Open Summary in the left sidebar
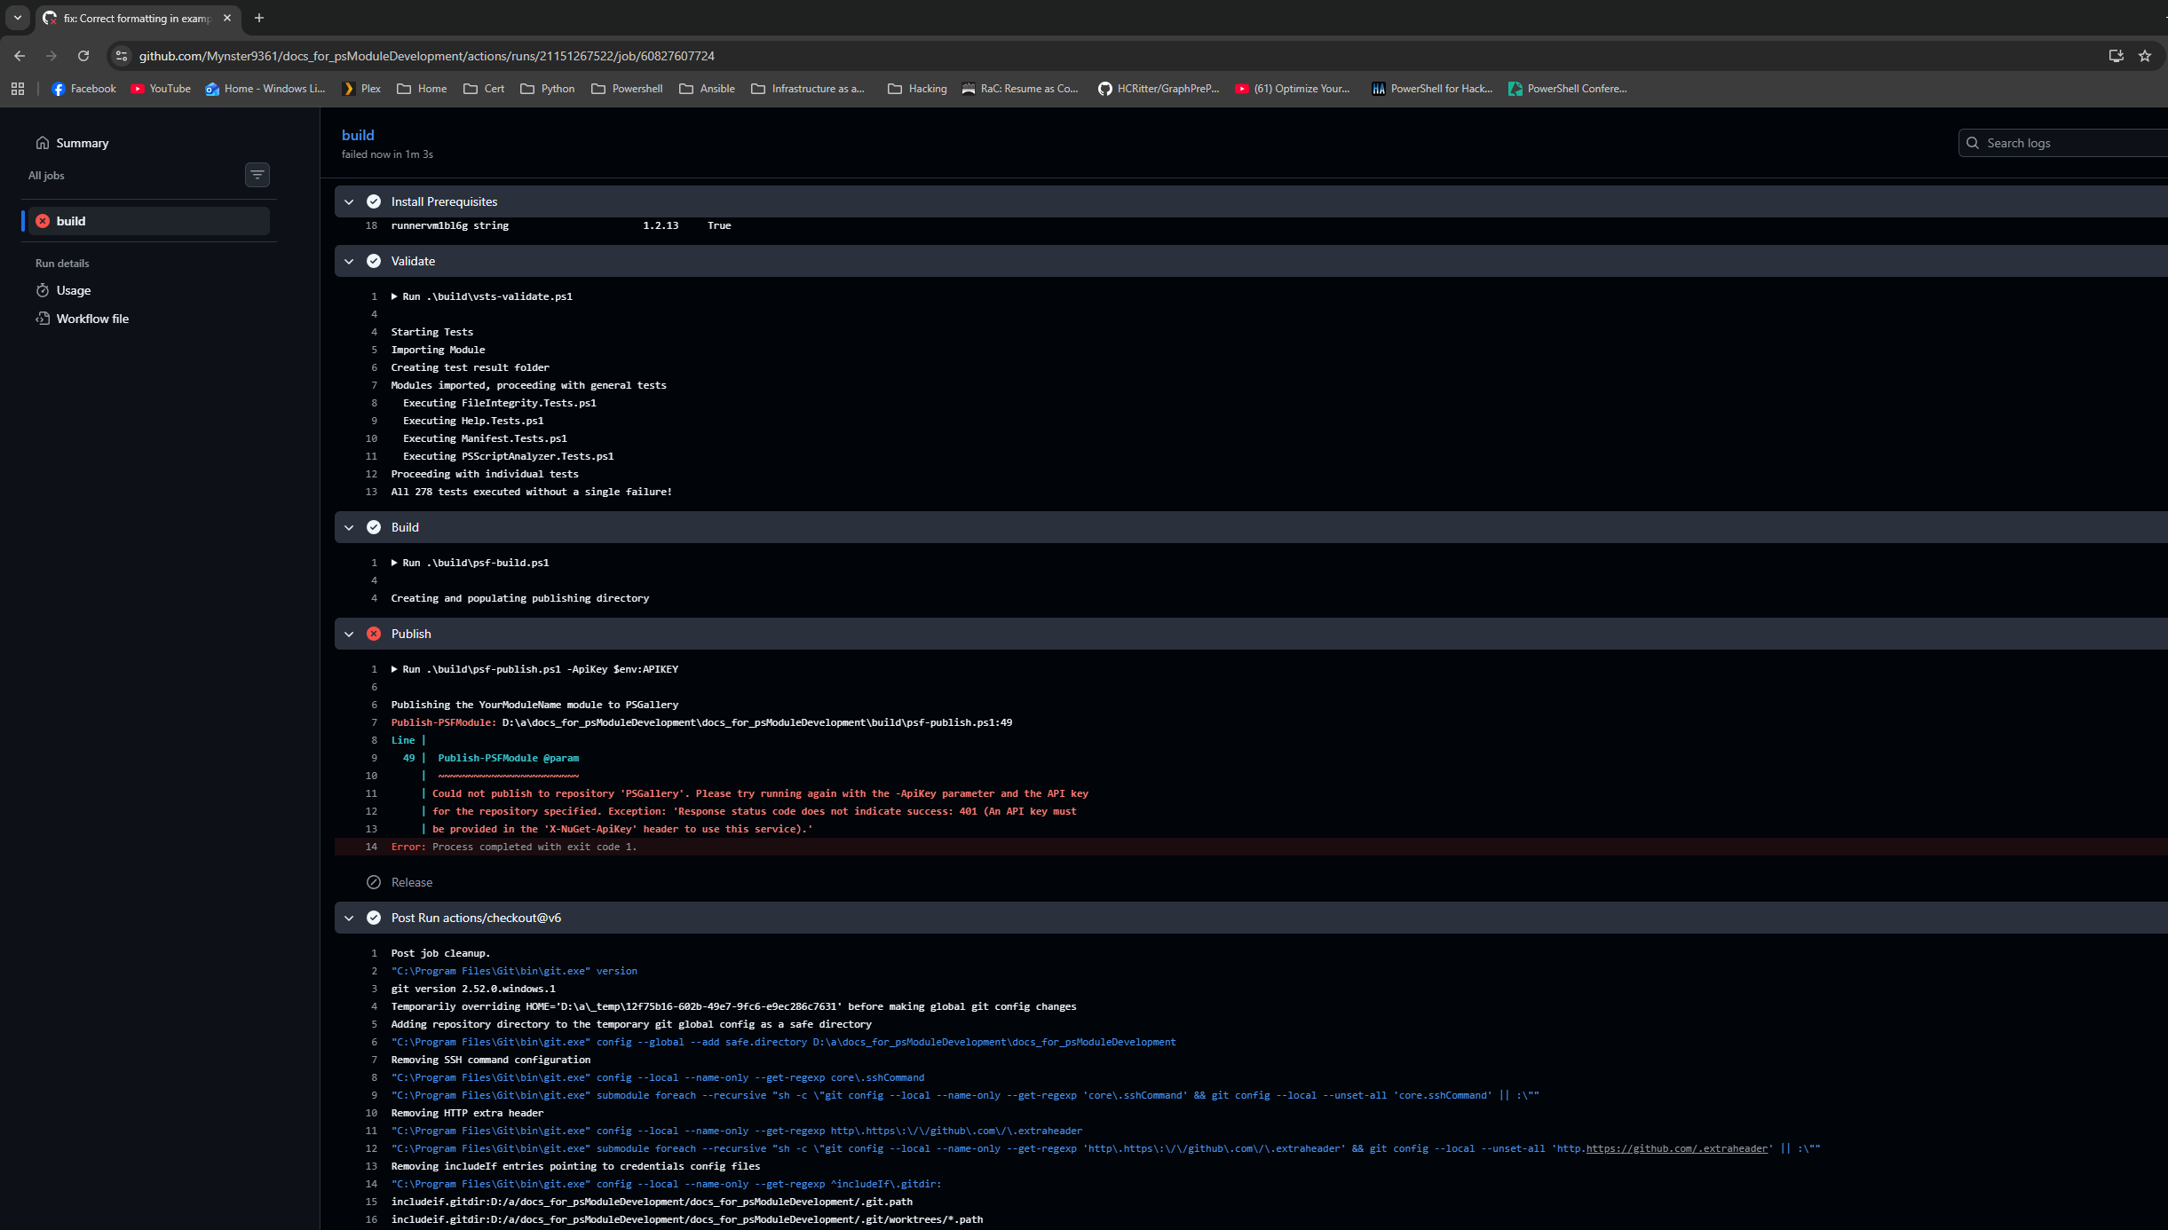This screenshot has height=1230, width=2168. pyautogui.click(x=82, y=143)
